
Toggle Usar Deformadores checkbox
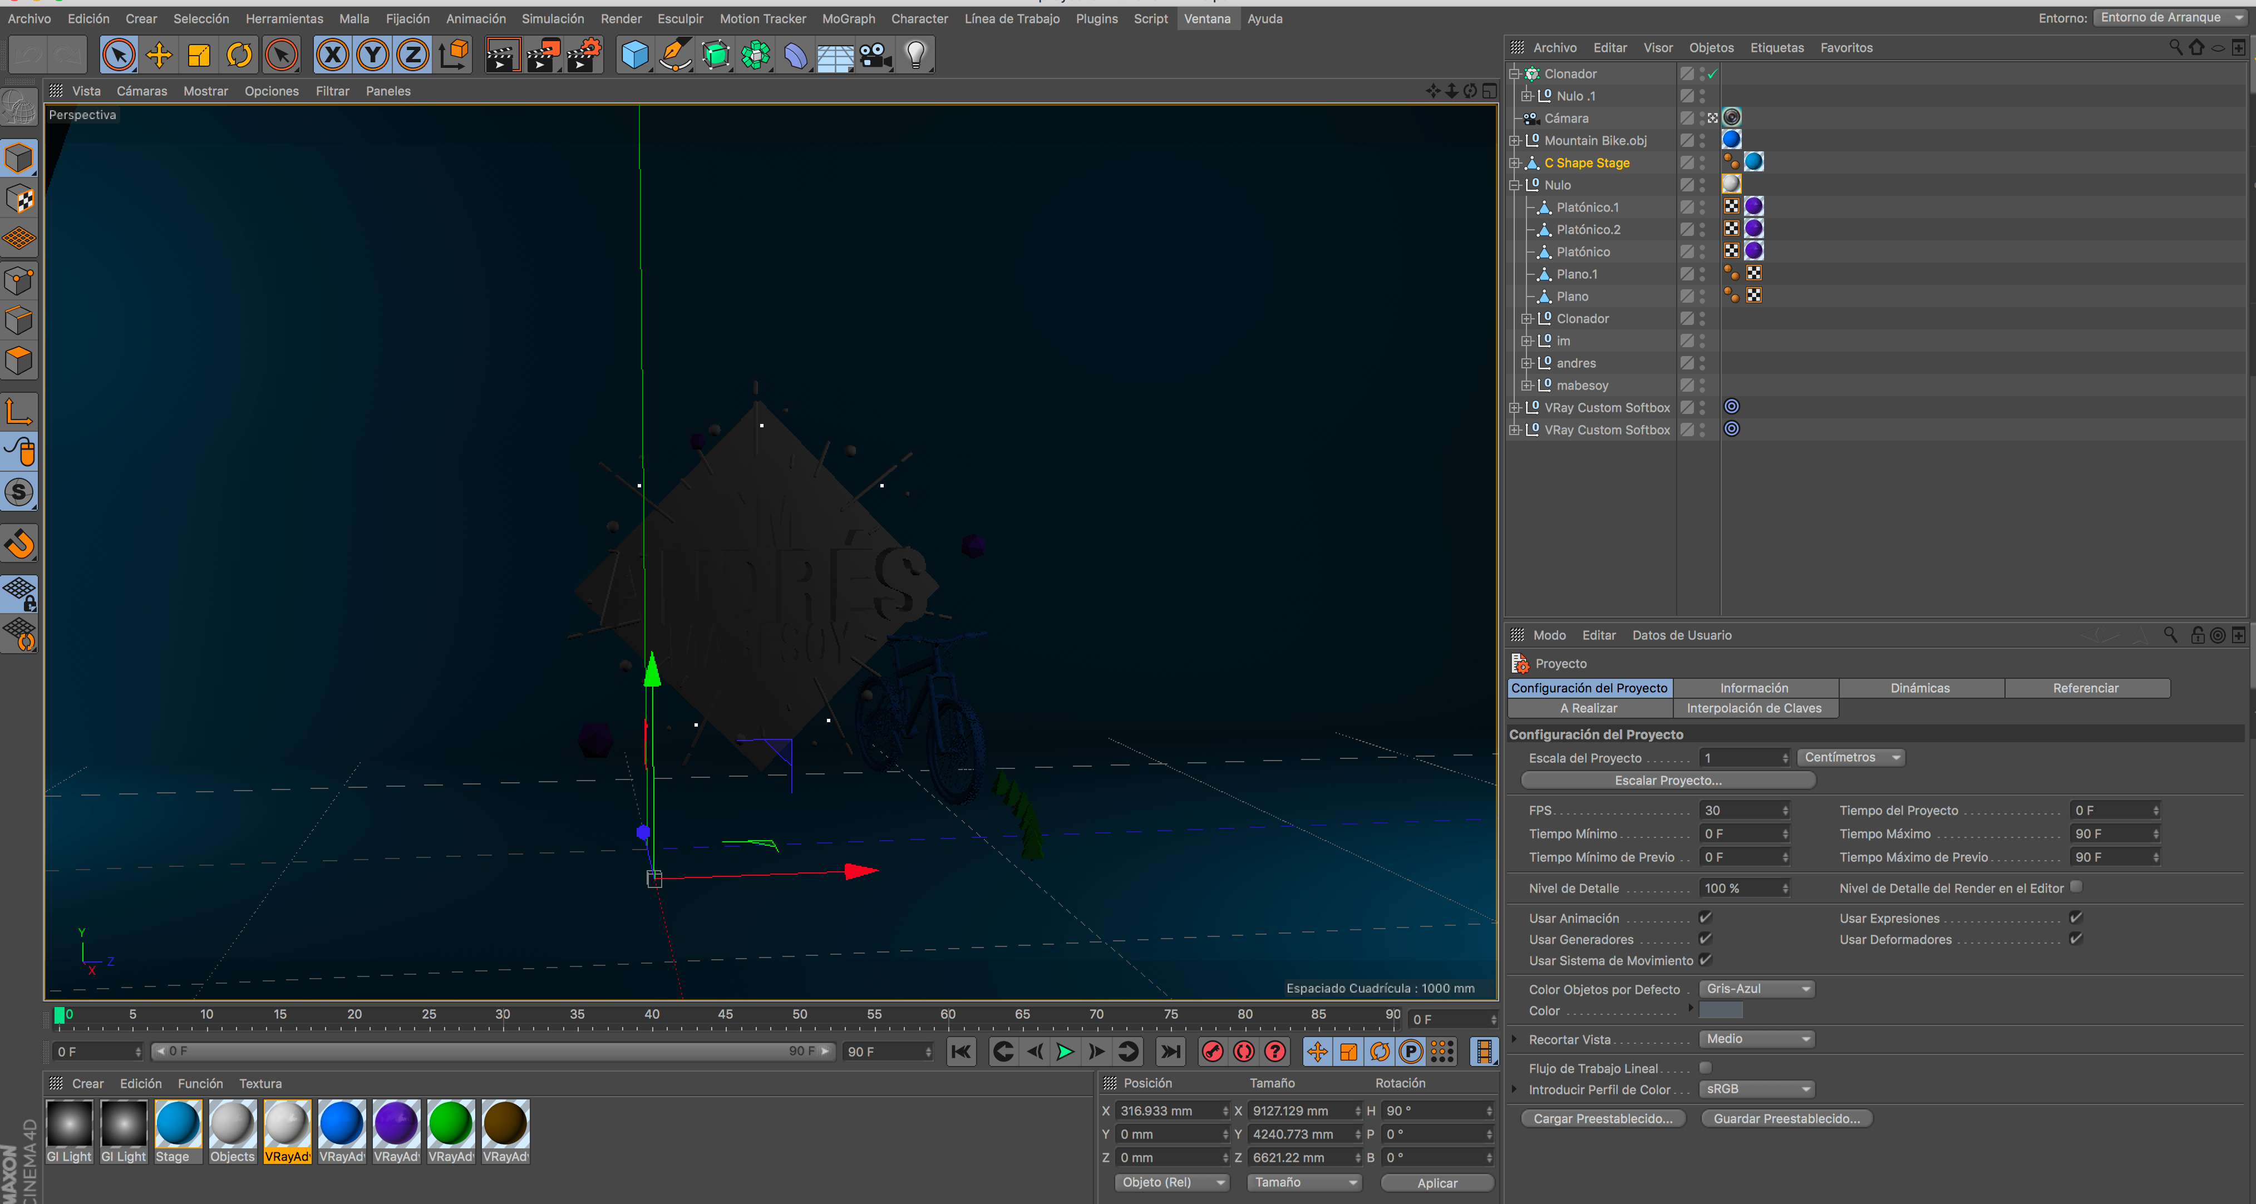(2076, 939)
